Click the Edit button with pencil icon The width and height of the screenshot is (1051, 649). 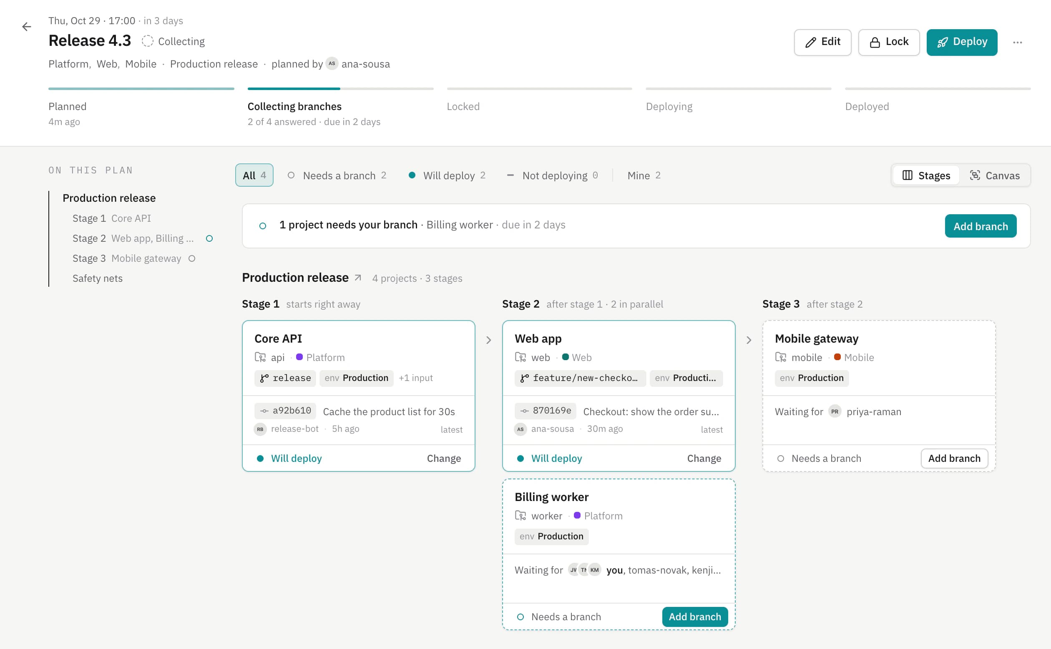[x=822, y=42]
